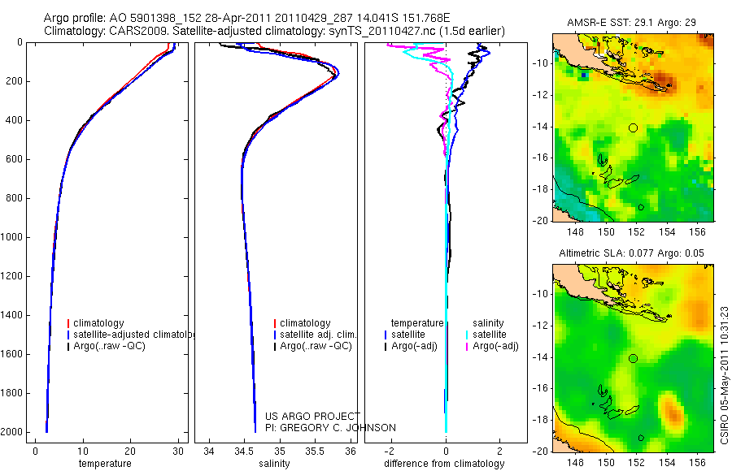Click the 'PI: GREGORY C. JOHNSON' text
This screenshot has width=732, height=471.
click(330, 428)
